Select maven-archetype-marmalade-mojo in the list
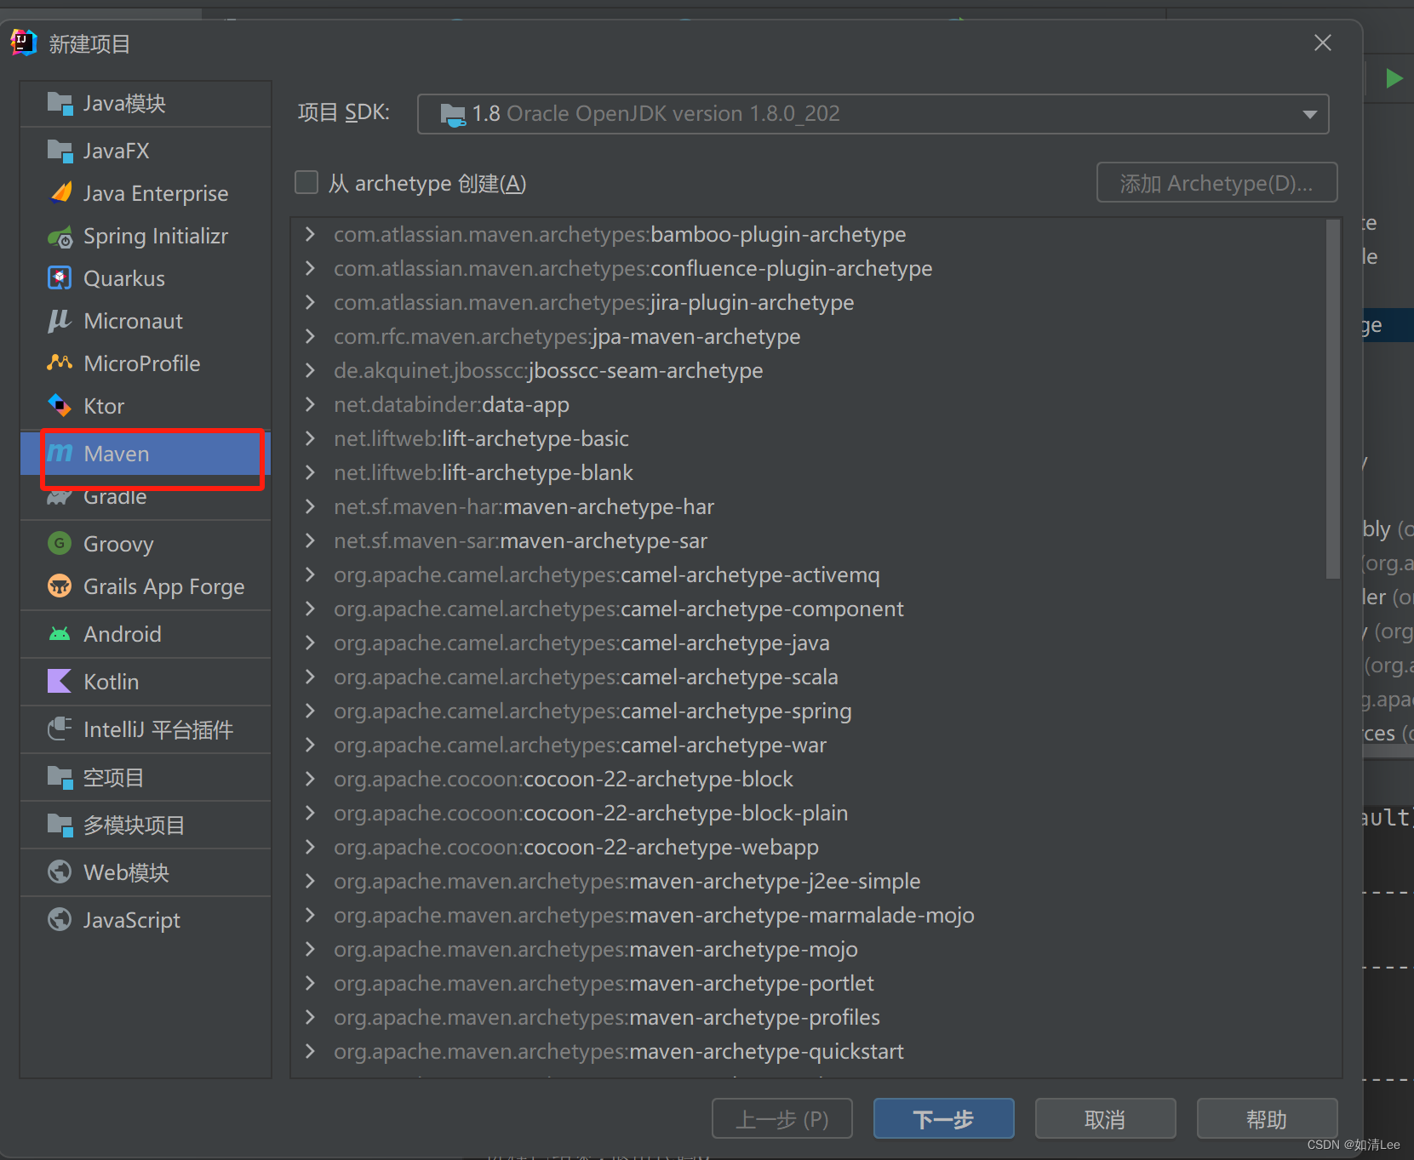The width and height of the screenshot is (1414, 1160). click(x=654, y=915)
